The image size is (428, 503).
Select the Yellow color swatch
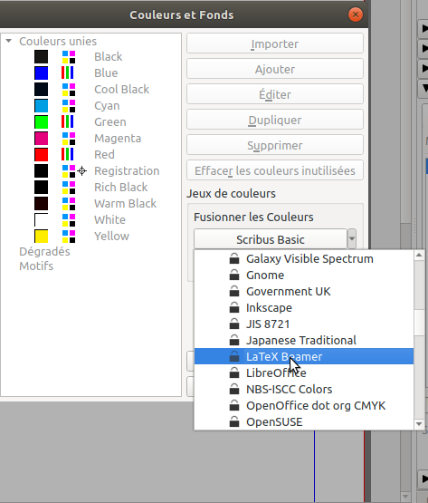click(x=42, y=237)
